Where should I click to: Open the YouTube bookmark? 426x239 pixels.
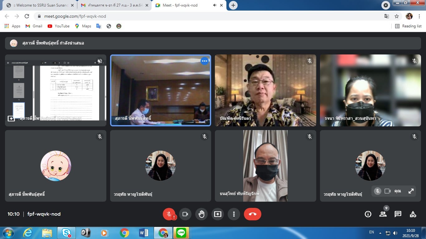coord(59,26)
